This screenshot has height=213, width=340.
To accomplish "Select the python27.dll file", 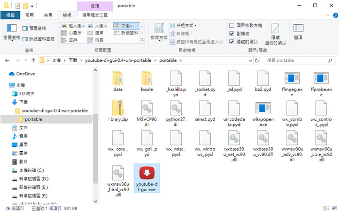I will pyautogui.click(x=176, y=113).
